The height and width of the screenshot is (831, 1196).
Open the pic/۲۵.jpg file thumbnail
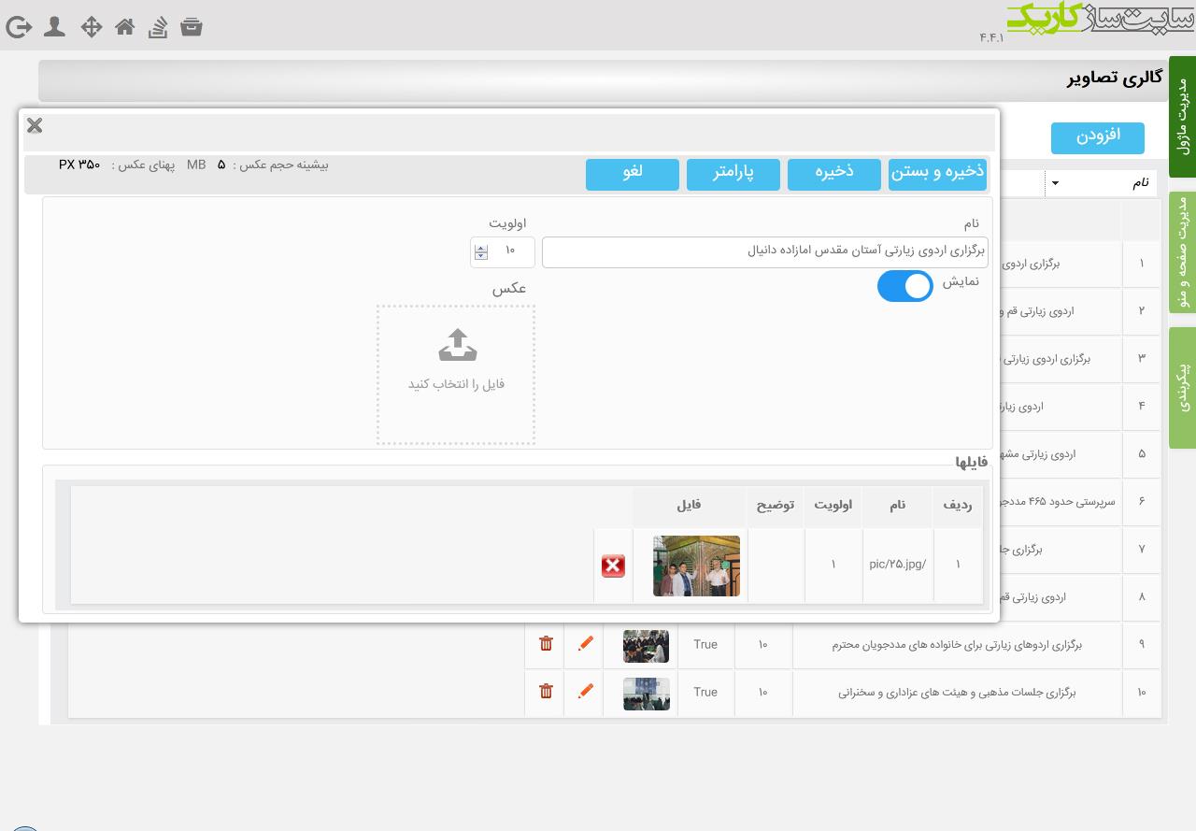[x=696, y=566]
